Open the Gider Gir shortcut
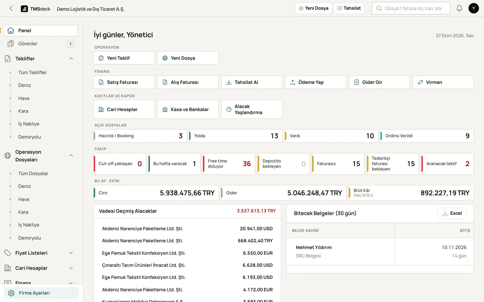 coord(379,82)
